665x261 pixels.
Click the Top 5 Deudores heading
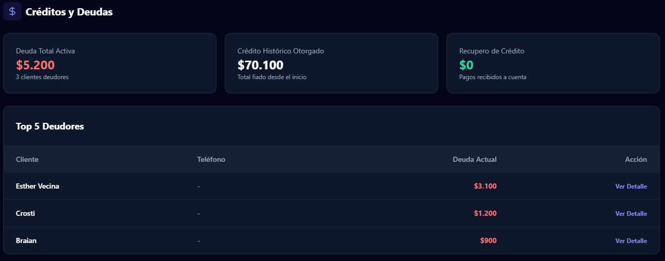50,126
